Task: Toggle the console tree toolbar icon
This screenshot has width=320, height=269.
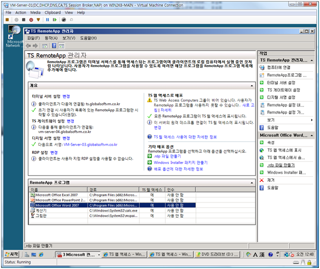Action: click(x=45, y=46)
